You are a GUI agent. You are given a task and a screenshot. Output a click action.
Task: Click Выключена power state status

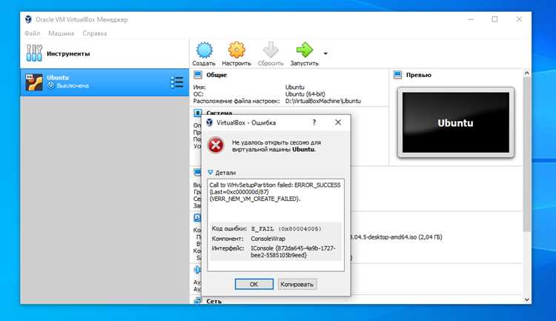point(73,86)
